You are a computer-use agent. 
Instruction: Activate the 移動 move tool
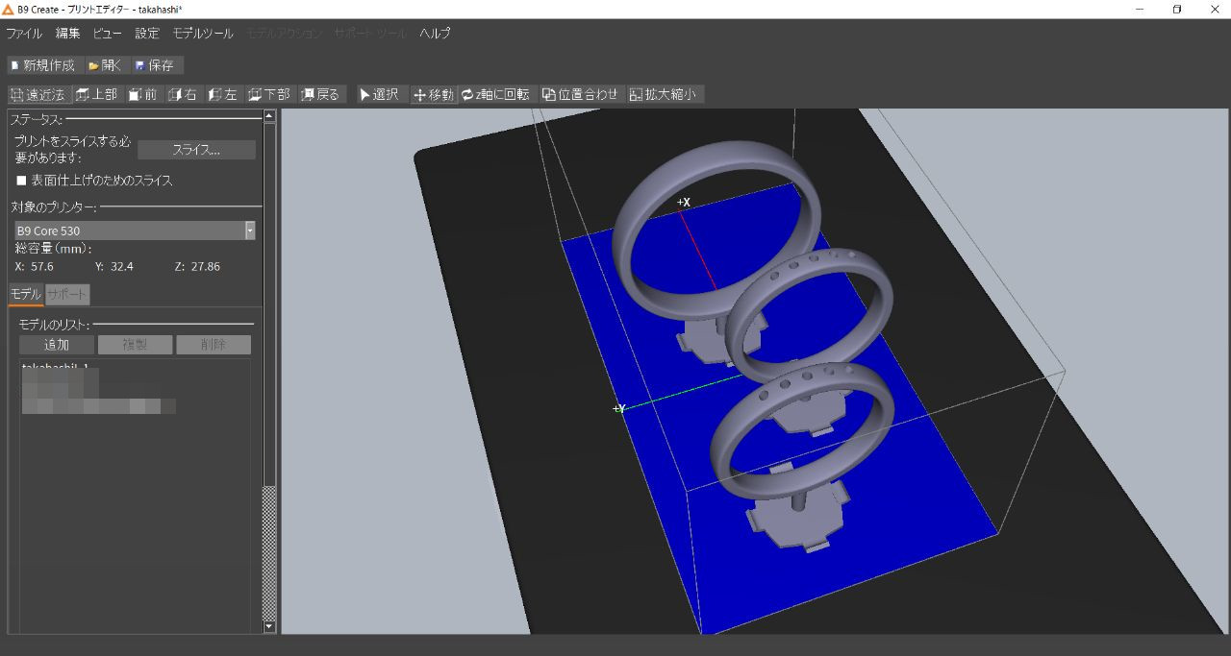(434, 94)
